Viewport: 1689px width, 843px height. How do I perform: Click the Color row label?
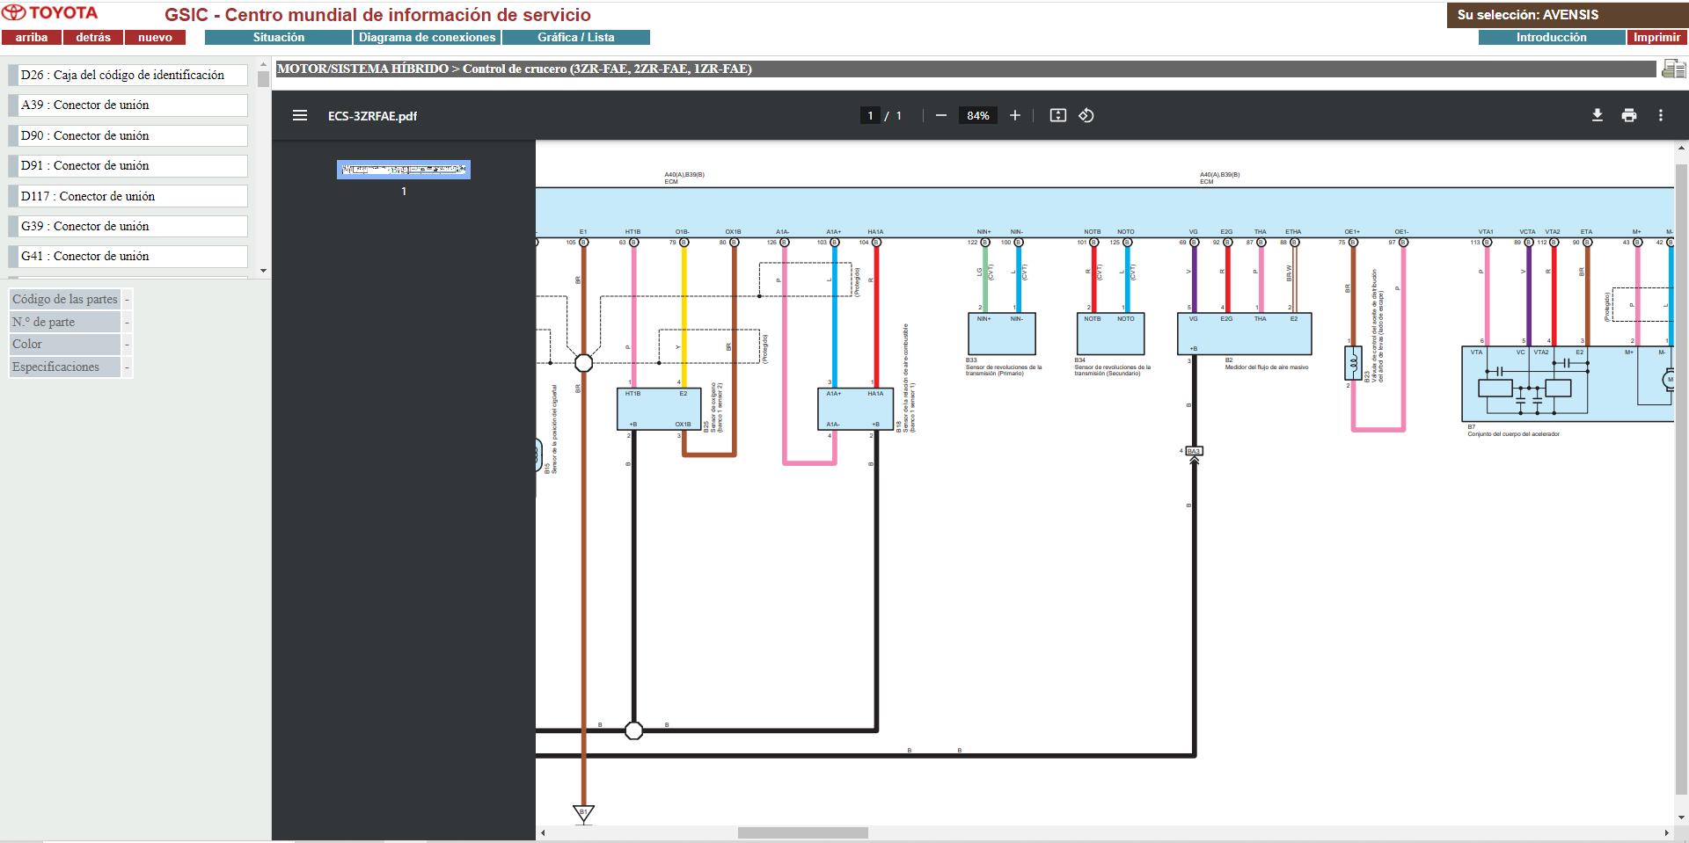(65, 345)
